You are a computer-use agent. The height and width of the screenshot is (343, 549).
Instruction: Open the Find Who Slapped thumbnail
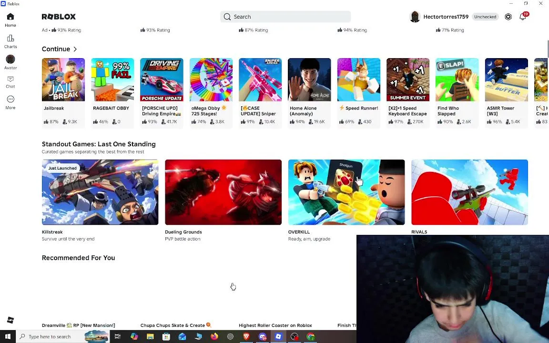(x=457, y=80)
